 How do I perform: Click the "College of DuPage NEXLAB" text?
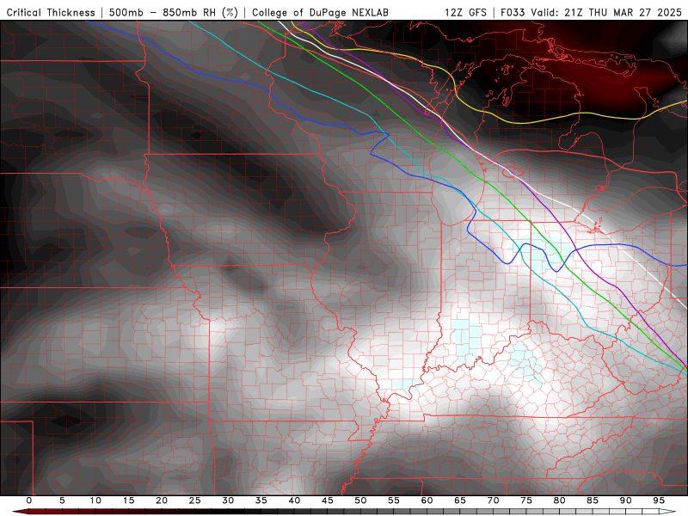320,13
